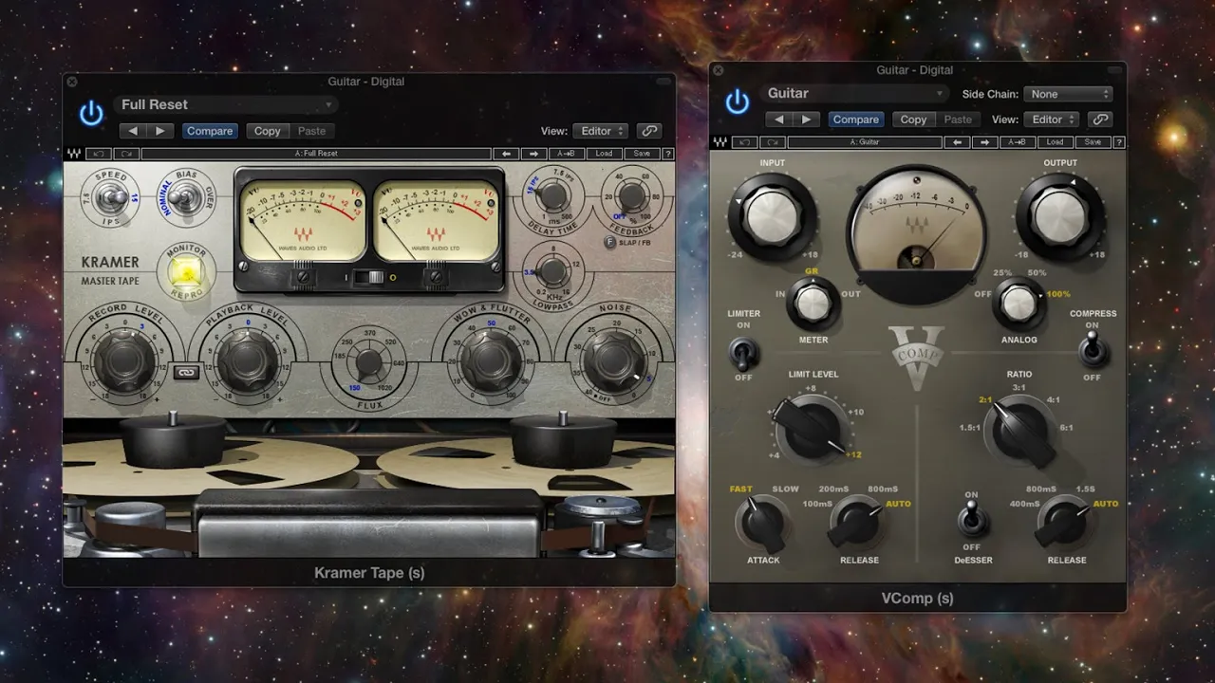The width and height of the screenshot is (1215, 683).
Task: Toggle VComp Limiter on/off switch
Action: tap(743, 354)
